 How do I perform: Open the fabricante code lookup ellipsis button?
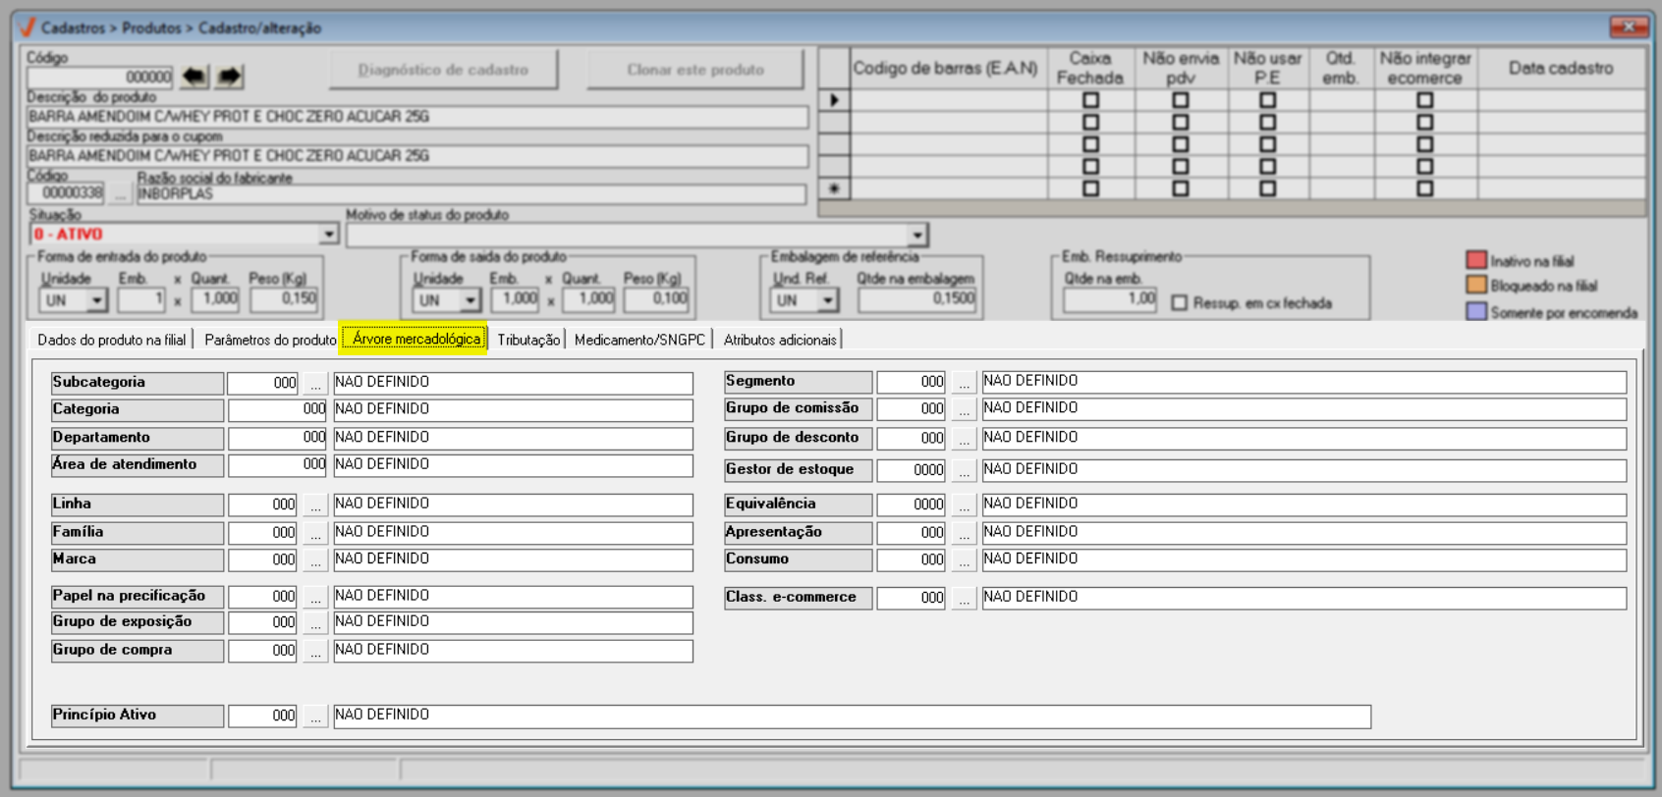pos(120,193)
